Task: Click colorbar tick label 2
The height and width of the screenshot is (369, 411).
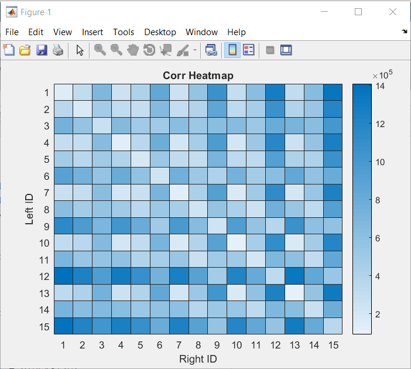Action: coord(378,314)
